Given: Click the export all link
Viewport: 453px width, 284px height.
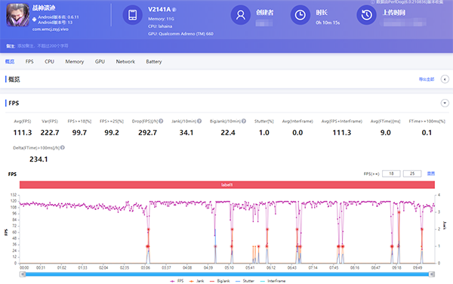Looking at the screenshot, I should point(427,79).
